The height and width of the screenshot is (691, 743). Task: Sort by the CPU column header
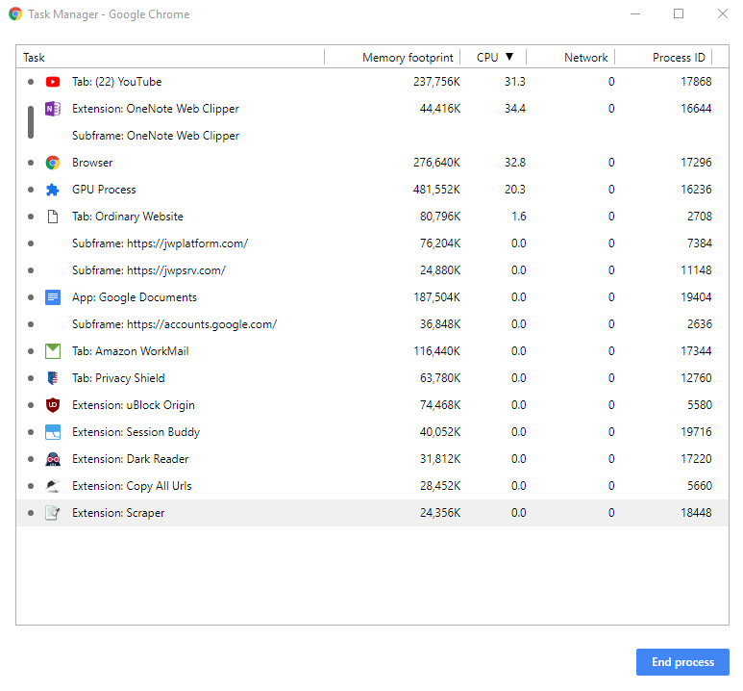[493, 58]
